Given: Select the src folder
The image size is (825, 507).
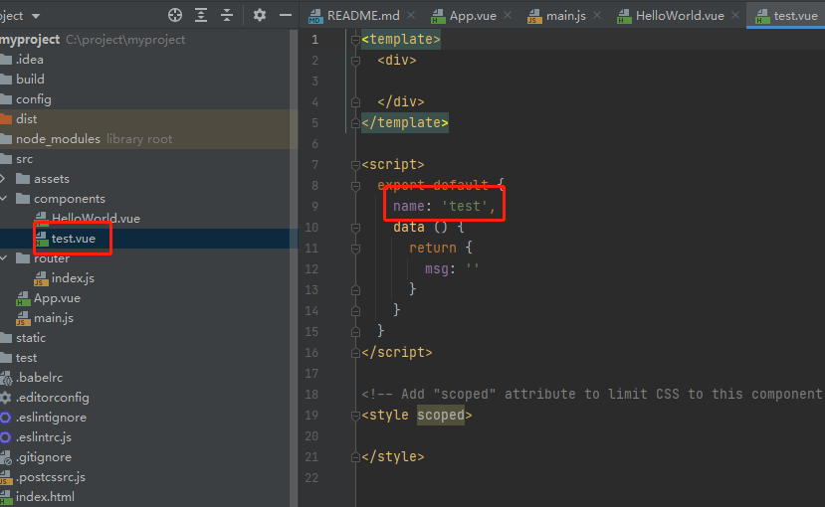Looking at the screenshot, I should [x=24, y=159].
